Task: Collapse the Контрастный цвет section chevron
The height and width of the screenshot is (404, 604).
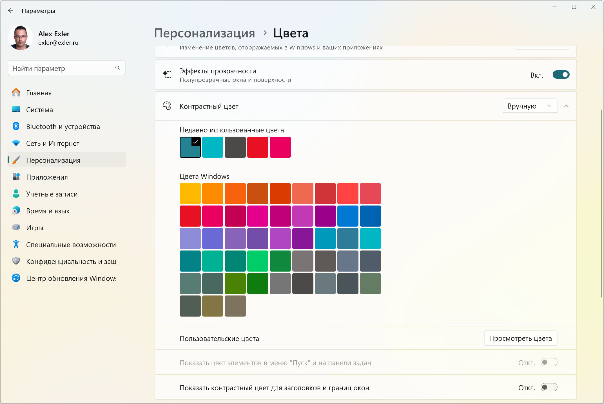Action: click(x=566, y=106)
